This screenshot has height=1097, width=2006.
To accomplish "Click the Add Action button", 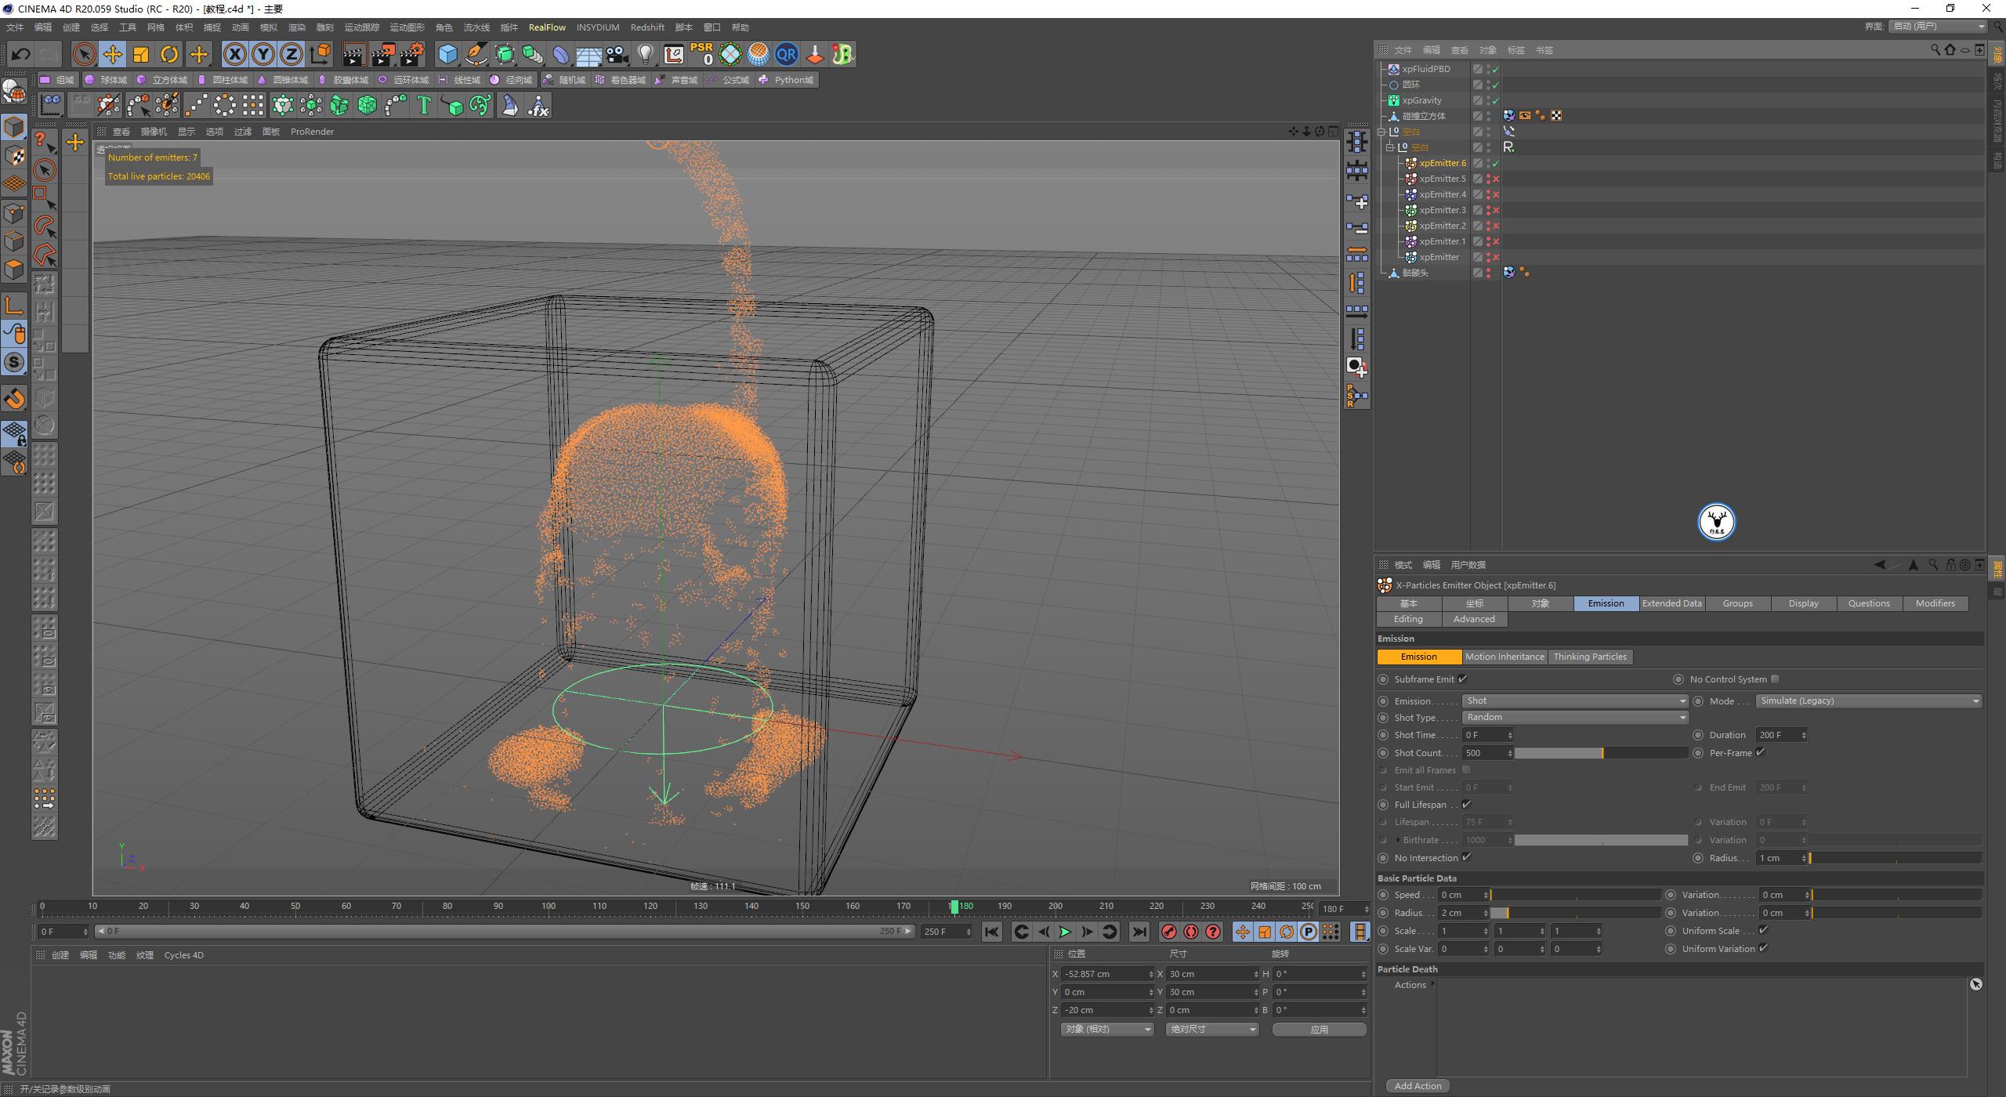I will coord(1418,1085).
